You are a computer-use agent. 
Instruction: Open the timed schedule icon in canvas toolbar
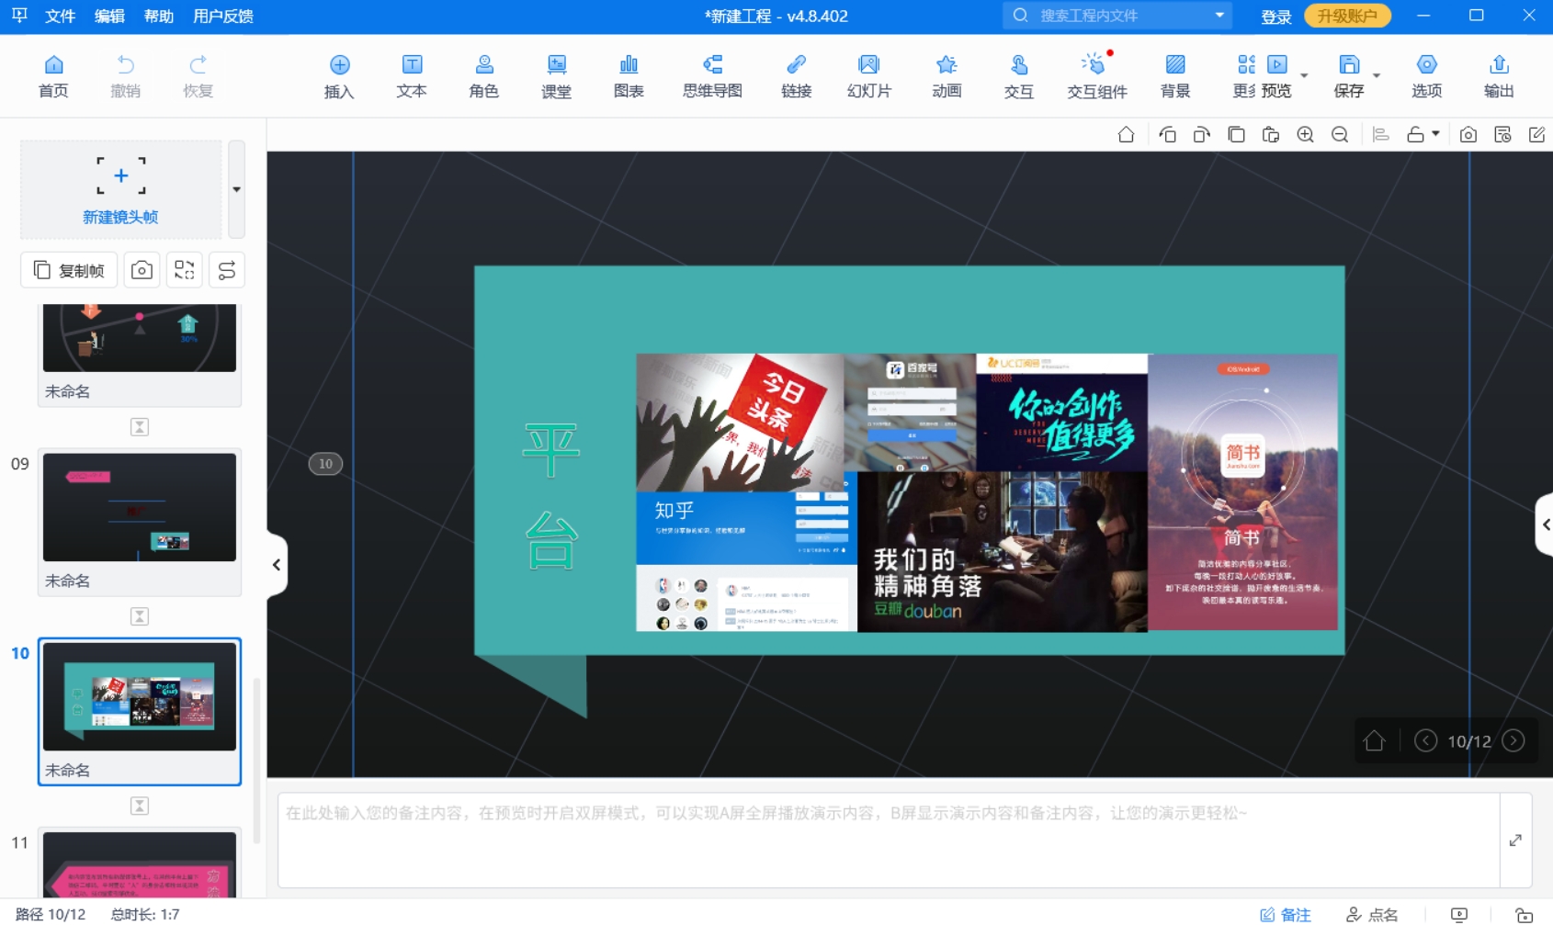[x=1502, y=135]
